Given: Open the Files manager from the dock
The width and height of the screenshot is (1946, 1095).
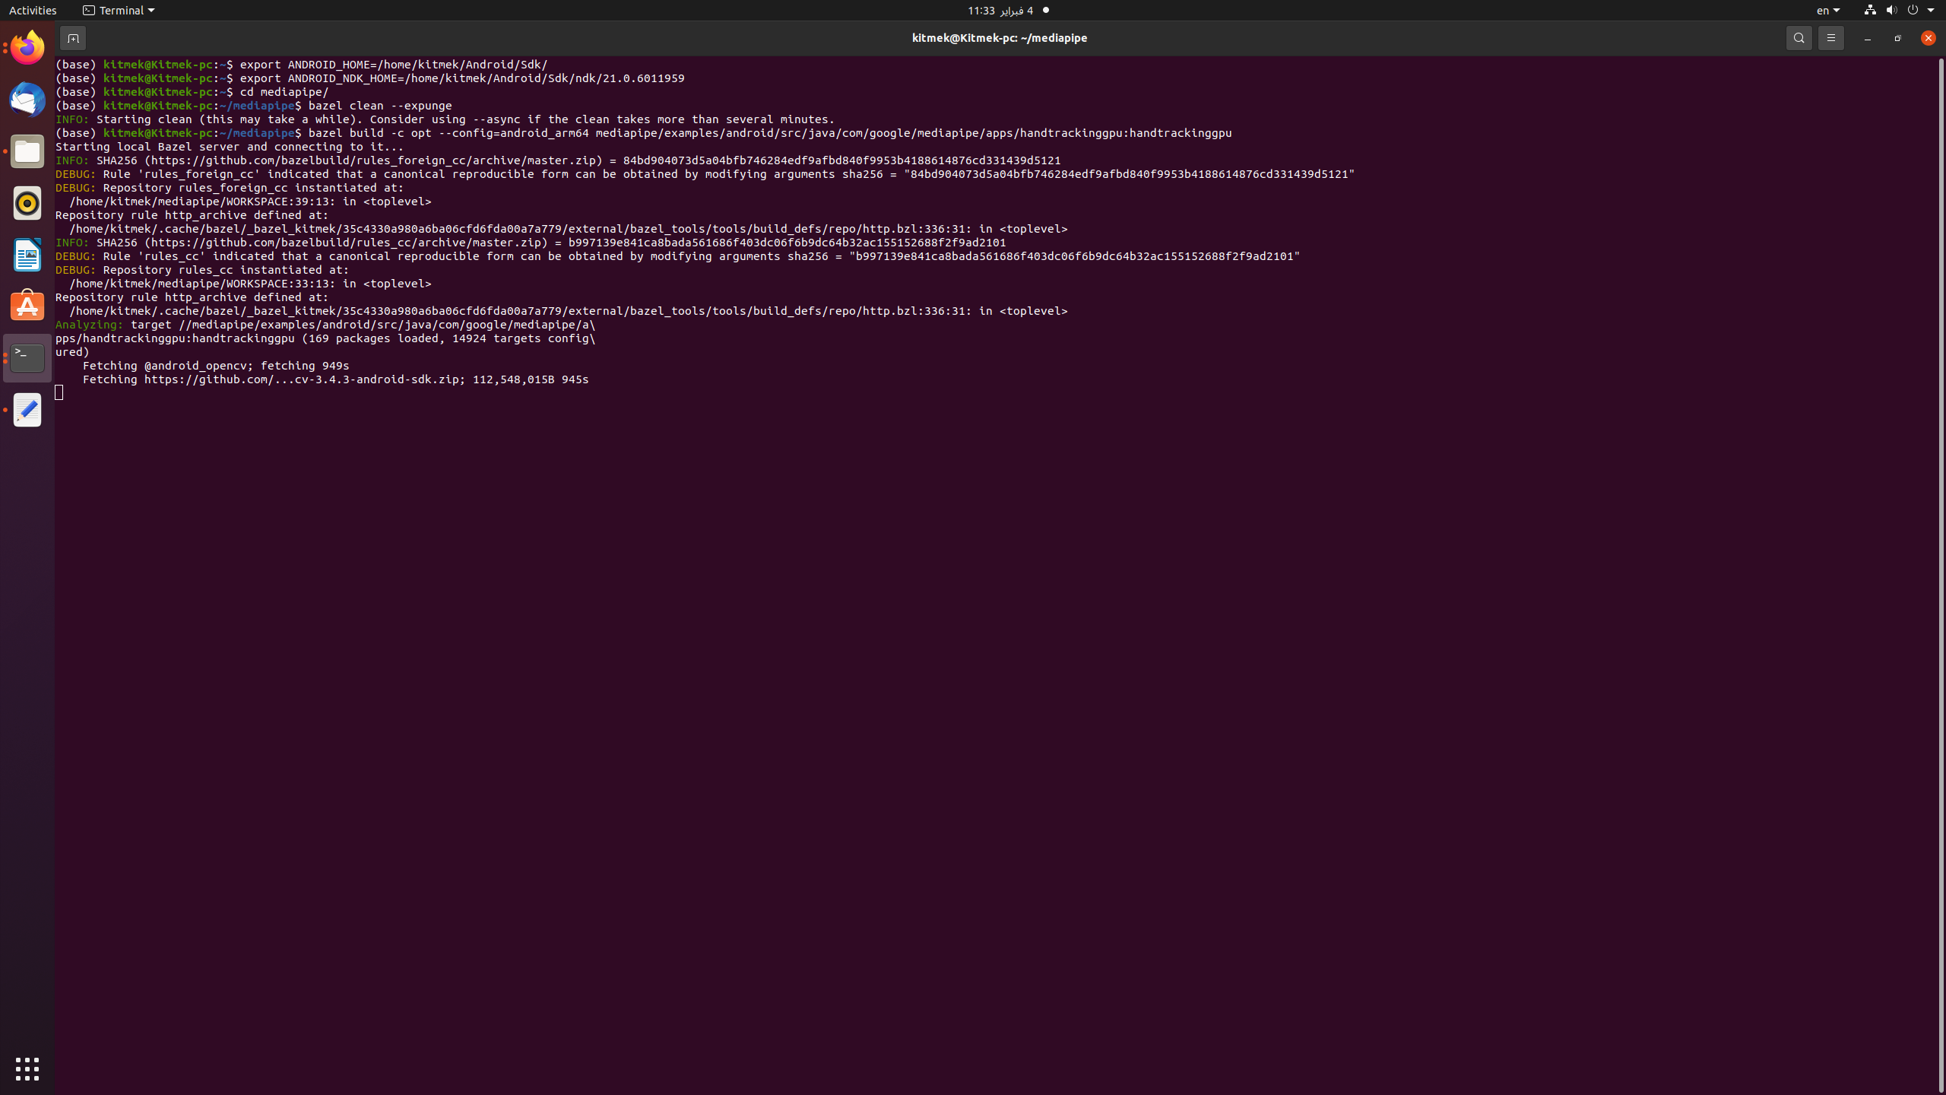Looking at the screenshot, I should point(27,151).
